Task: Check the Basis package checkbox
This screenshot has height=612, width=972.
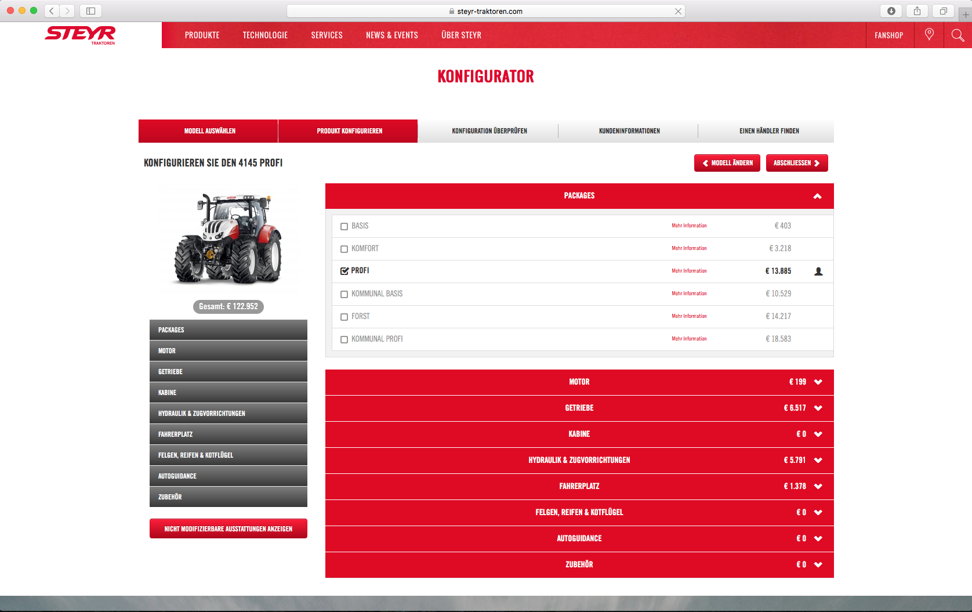Action: [x=344, y=226]
